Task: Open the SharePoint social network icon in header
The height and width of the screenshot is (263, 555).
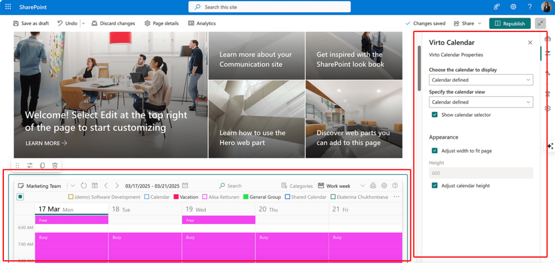Action: pyautogui.click(x=496, y=6)
